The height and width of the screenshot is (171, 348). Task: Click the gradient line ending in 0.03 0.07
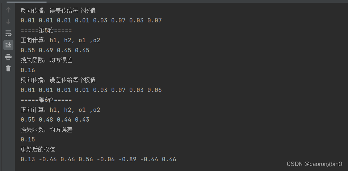(x=91, y=21)
